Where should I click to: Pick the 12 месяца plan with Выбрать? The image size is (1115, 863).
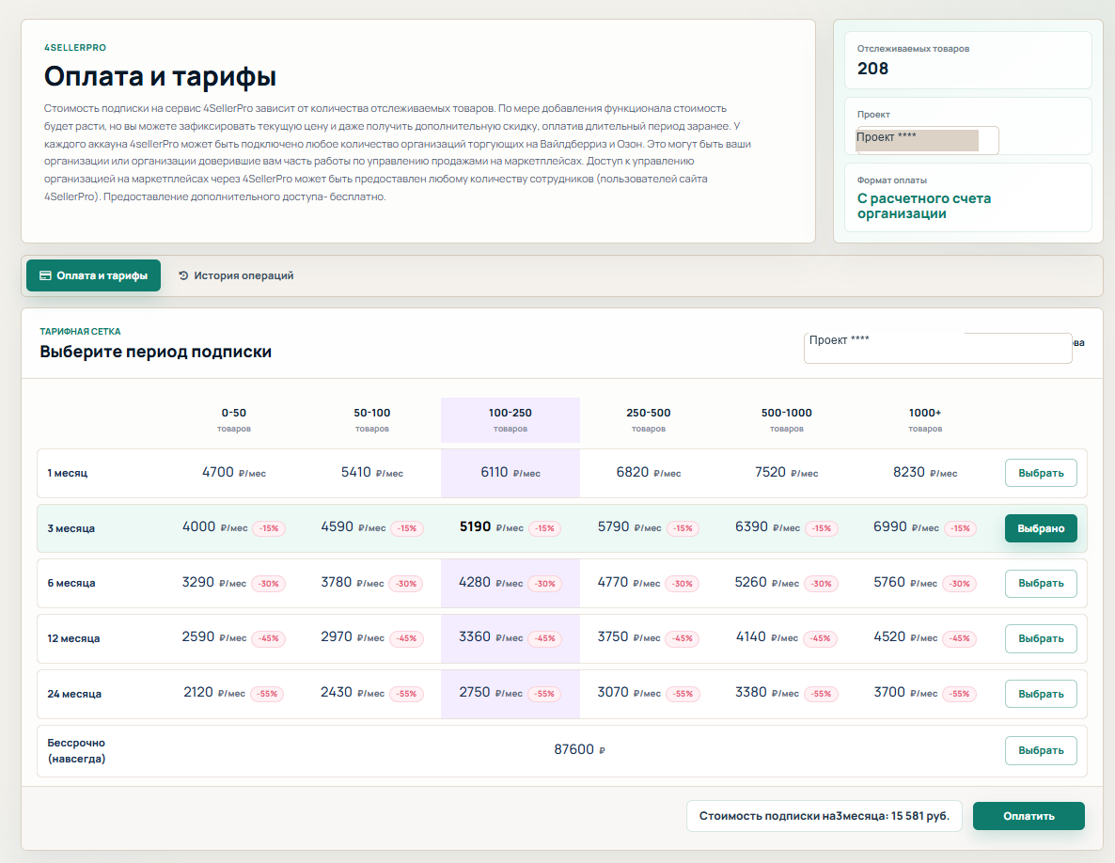click(x=1041, y=638)
